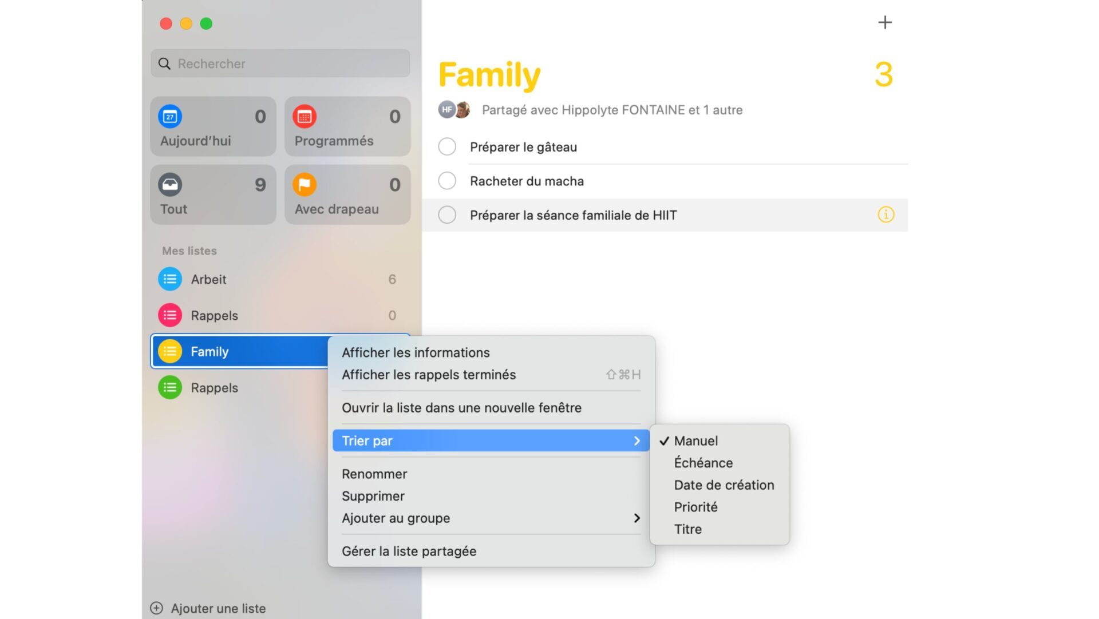
Task: Click the blue Arbeit list icon
Action: coord(170,279)
